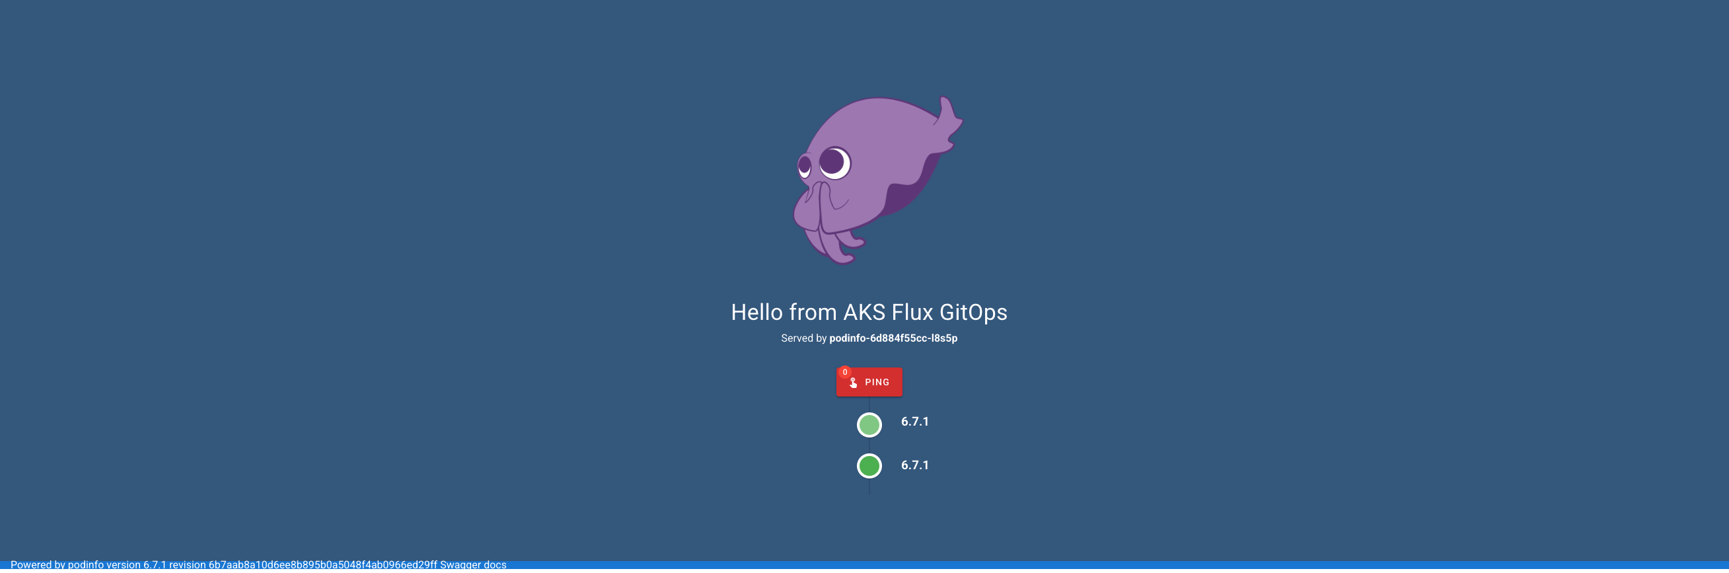Click the 'Hello from AKS Flux GitOps' heading

coord(869,313)
